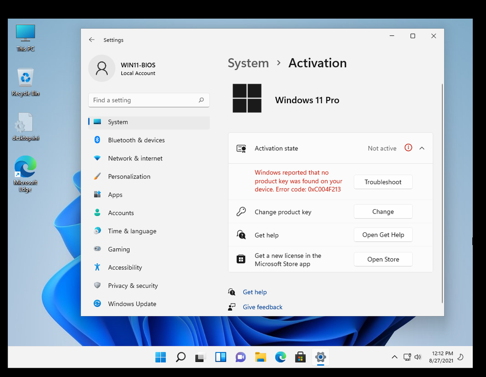Click System in the breadcrumb

248,63
